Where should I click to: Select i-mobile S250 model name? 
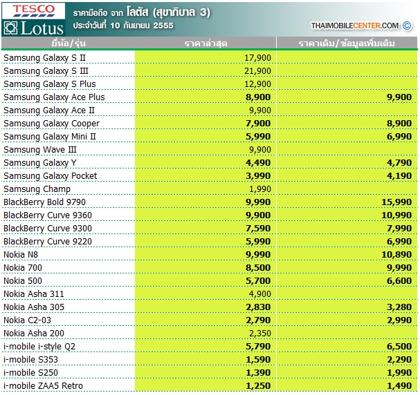click(x=30, y=372)
